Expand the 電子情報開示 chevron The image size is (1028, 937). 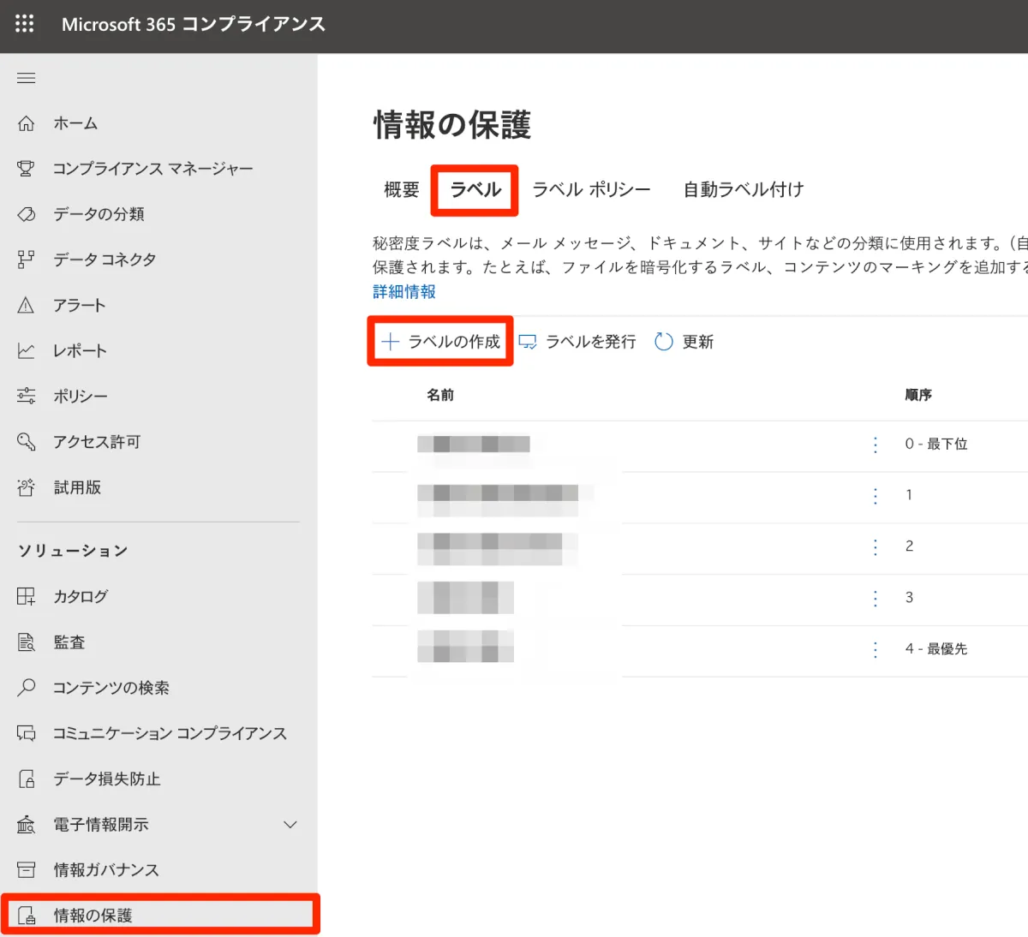click(290, 825)
